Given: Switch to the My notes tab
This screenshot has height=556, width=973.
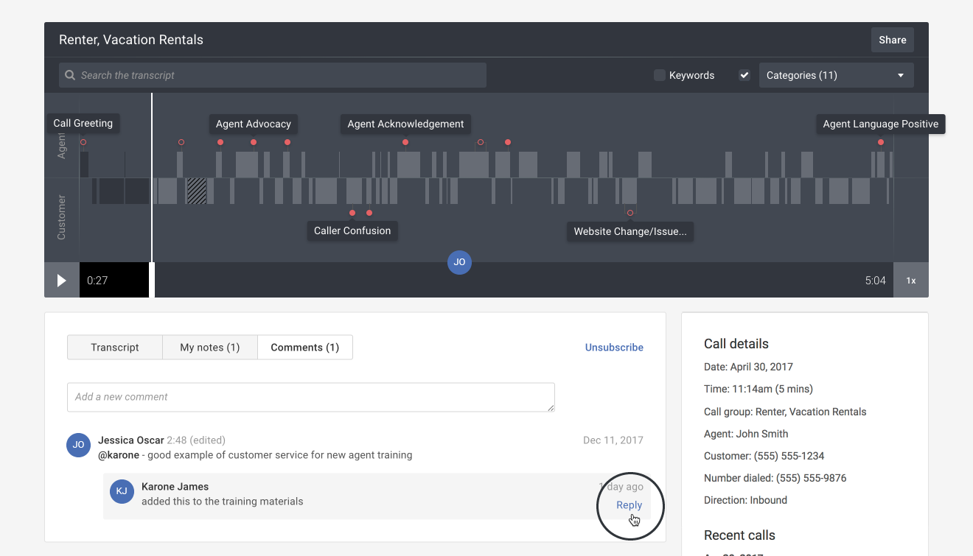Looking at the screenshot, I should coord(209,347).
